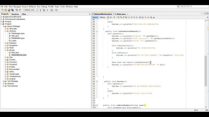Click Shift Line Right icon

pyautogui.click(x=142, y=17)
